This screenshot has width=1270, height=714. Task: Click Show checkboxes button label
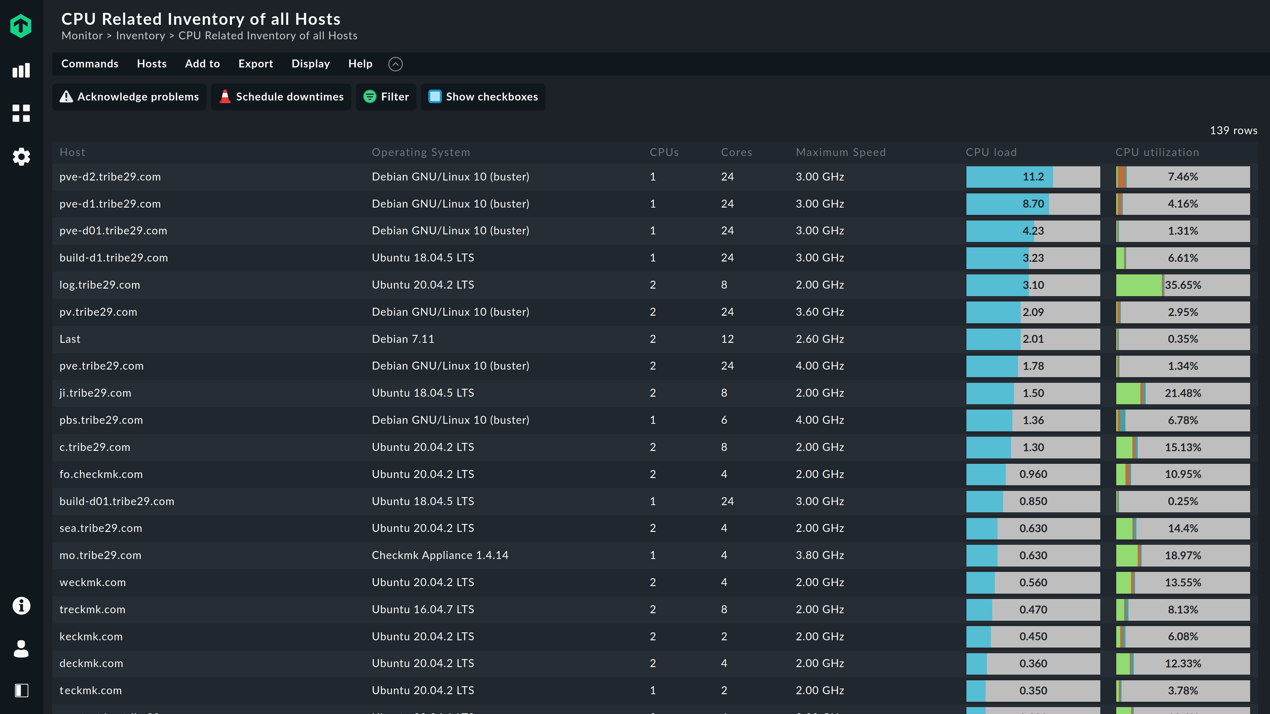point(492,97)
